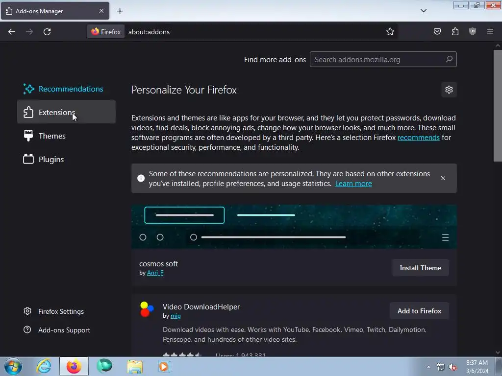Viewport: 502px width, 376px height.
Task: Open author link Anri_F
Action: click(155, 273)
